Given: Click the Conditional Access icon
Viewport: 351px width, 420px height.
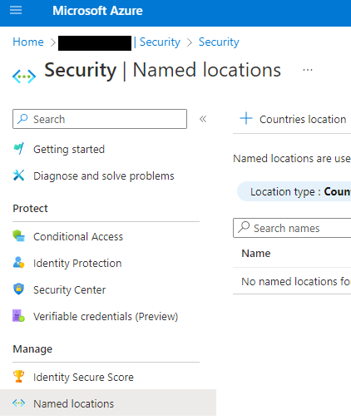Looking at the screenshot, I should 19,236.
